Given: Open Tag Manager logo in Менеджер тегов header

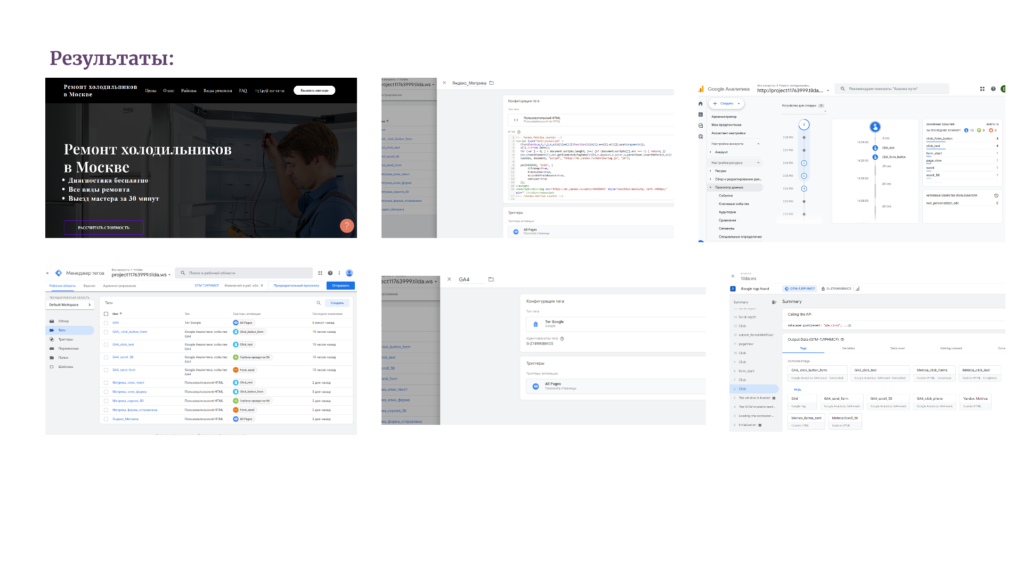Looking at the screenshot, I should (59, 273).
